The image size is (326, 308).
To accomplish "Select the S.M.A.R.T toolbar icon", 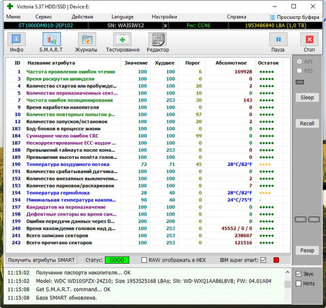I will click(x=52, y=39).
